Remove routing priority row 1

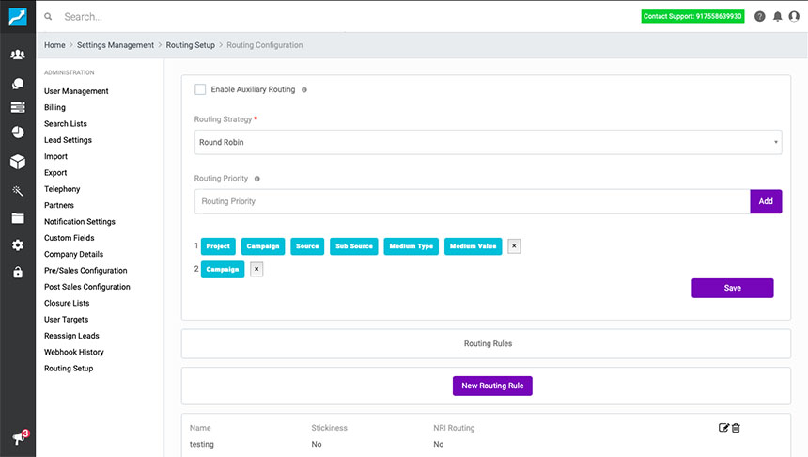[x=514, y=246]
